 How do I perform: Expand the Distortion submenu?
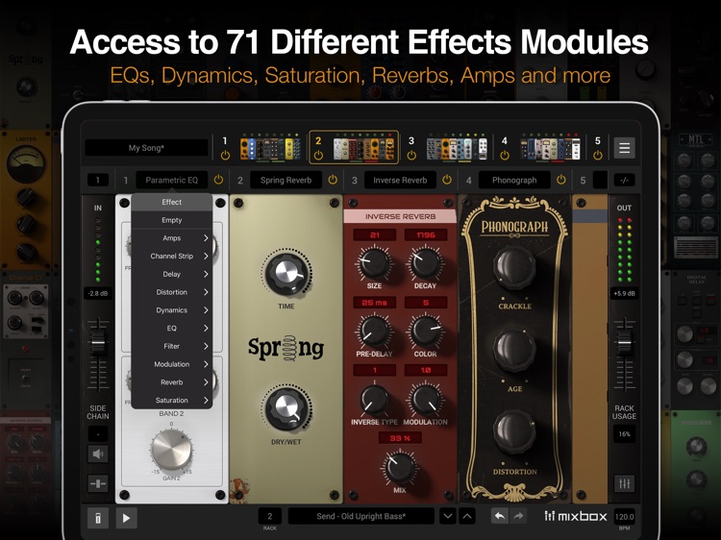(171, 292)
